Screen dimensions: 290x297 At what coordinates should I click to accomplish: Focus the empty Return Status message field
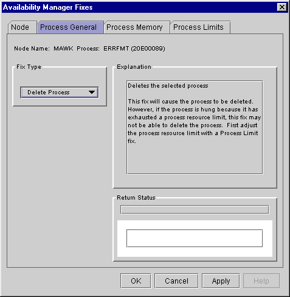195,238
